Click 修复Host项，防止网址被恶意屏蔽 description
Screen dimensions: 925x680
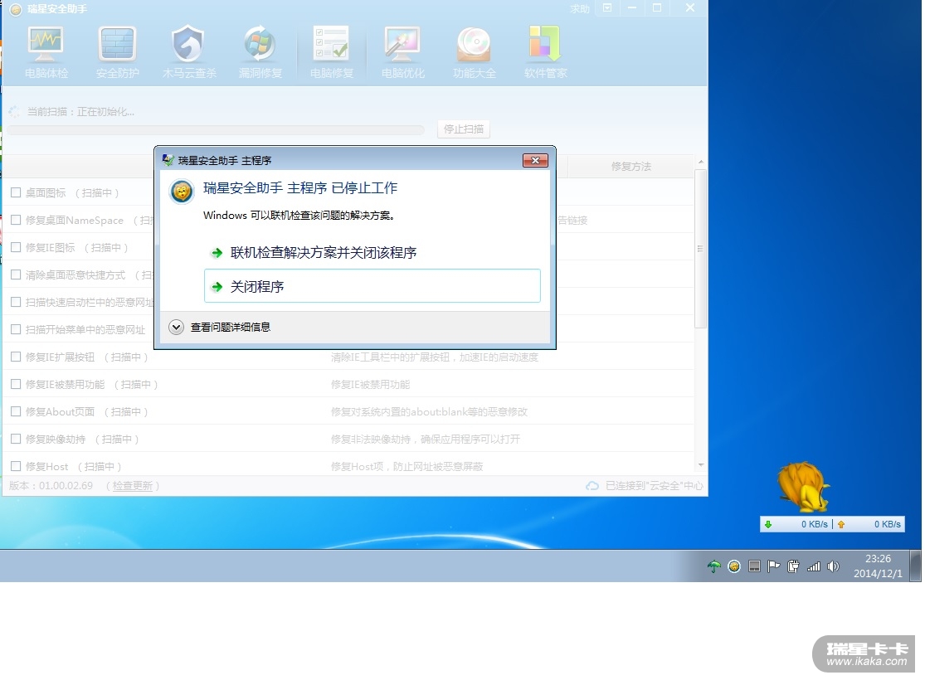407,467
